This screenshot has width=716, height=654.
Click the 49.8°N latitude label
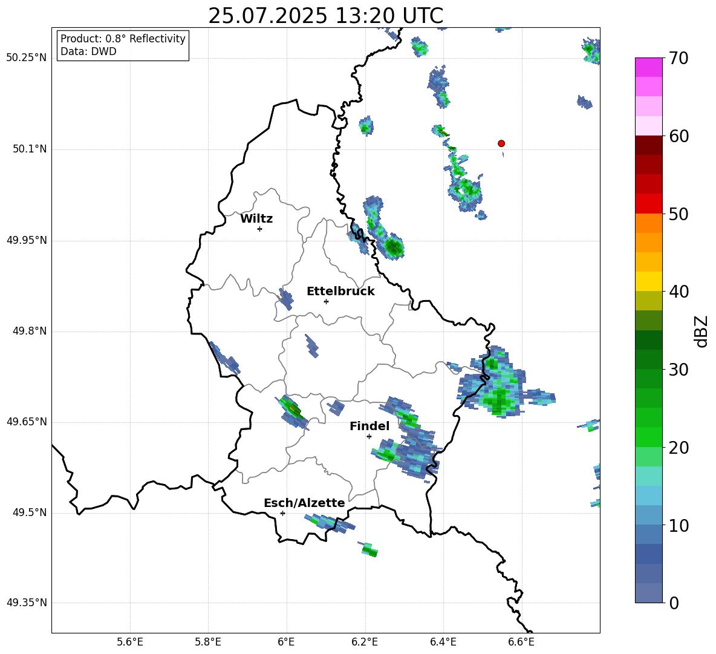pos(30,331)
